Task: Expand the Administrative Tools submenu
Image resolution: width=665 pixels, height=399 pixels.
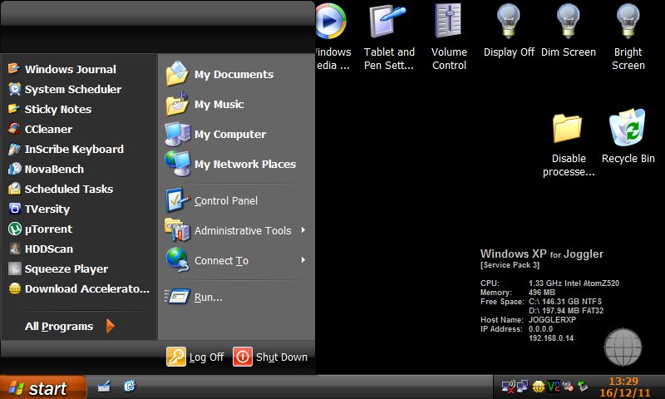Action: 236,230
